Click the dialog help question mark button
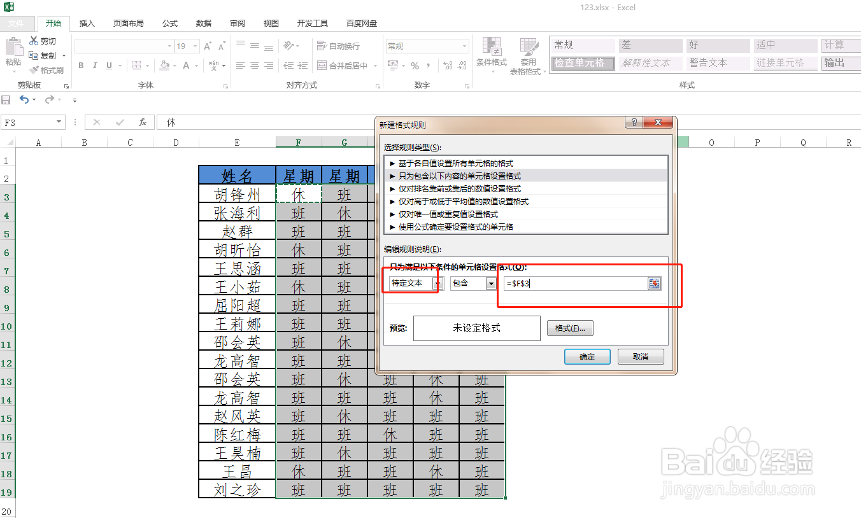Screen dimensions: 861x518 coord(634,123)
